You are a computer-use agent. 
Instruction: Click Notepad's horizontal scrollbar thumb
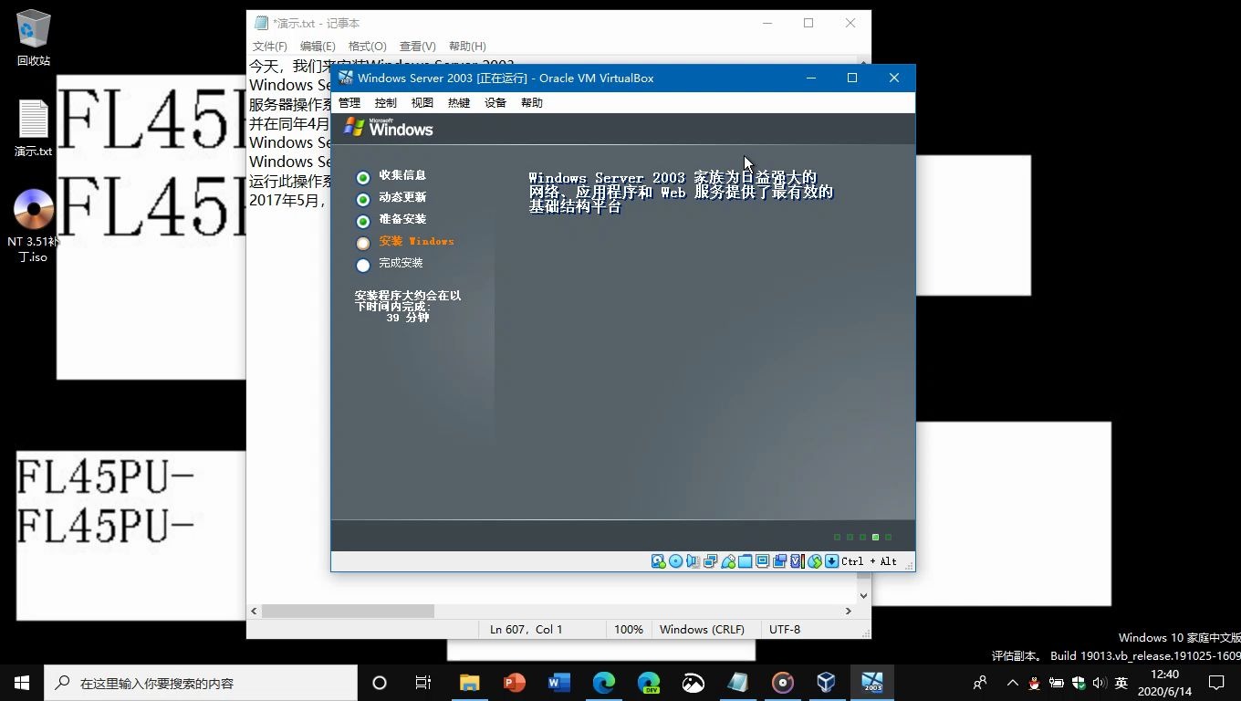(348, 611)
